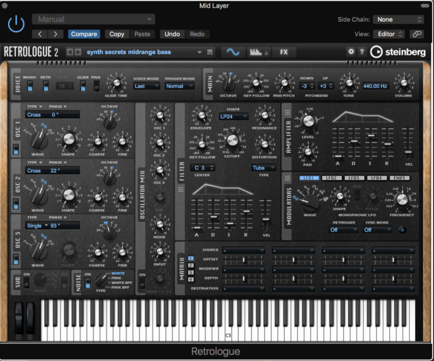The height and width of the screenshot is (361, 434).
Task: Click the question mark help icon
Action: click(x=360, y=51)
